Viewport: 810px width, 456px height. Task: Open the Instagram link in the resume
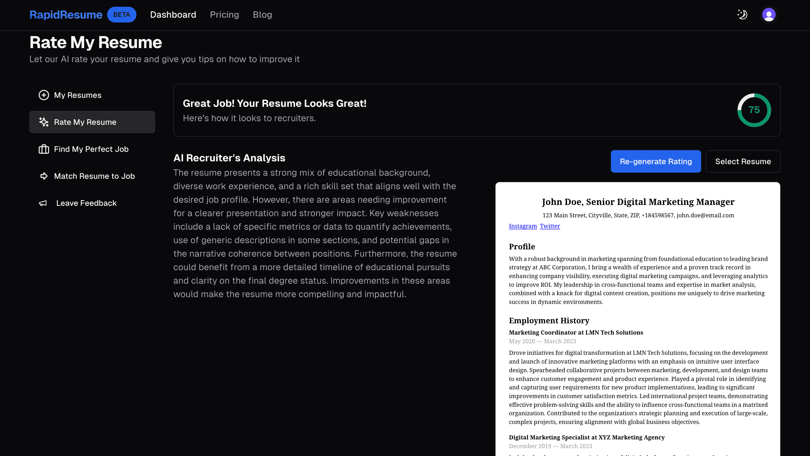point(523,226)
